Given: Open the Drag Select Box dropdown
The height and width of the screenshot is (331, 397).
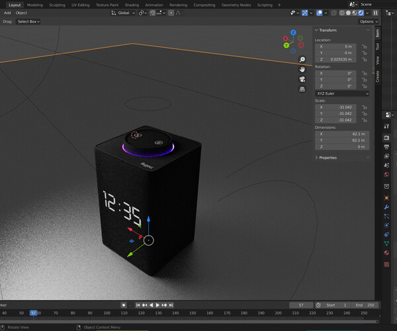Looking at the screenshot, I should (28, 22).
